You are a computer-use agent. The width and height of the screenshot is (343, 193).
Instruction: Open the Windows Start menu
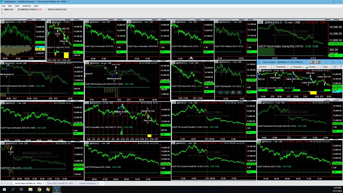pos(4,190)
